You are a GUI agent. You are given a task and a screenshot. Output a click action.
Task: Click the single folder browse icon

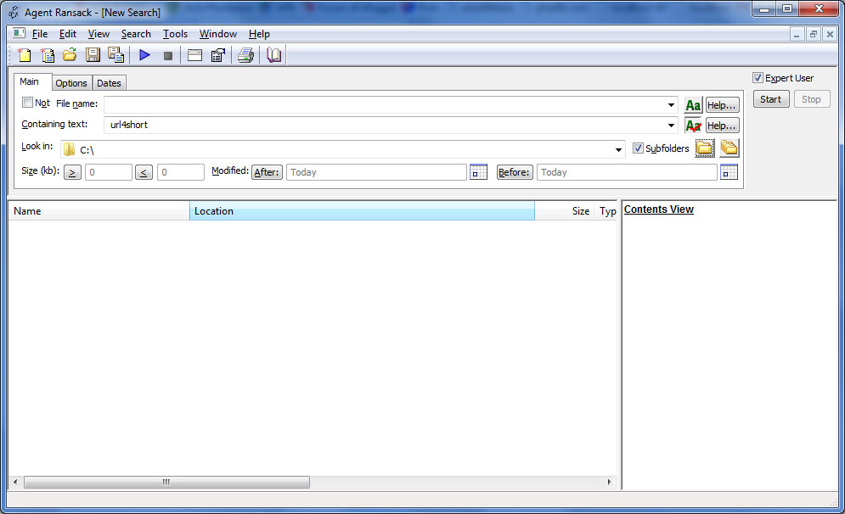[704, 148]
